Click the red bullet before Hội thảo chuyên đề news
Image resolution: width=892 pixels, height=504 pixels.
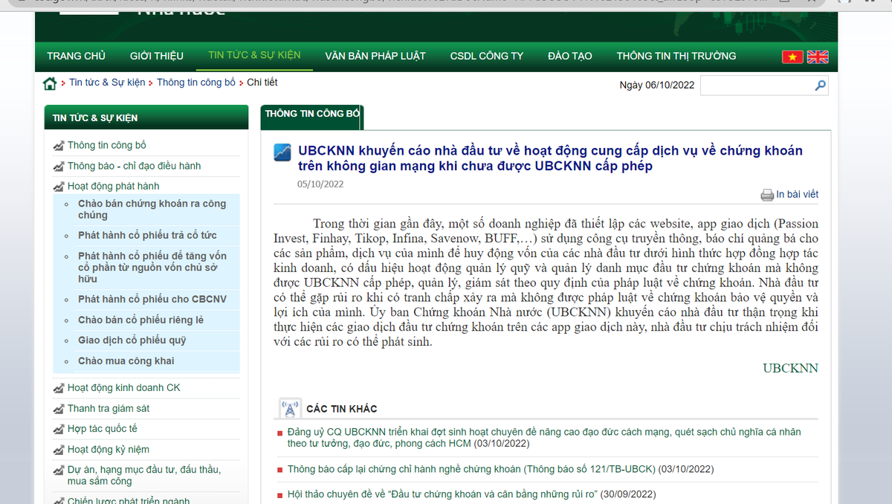[280, 494]
